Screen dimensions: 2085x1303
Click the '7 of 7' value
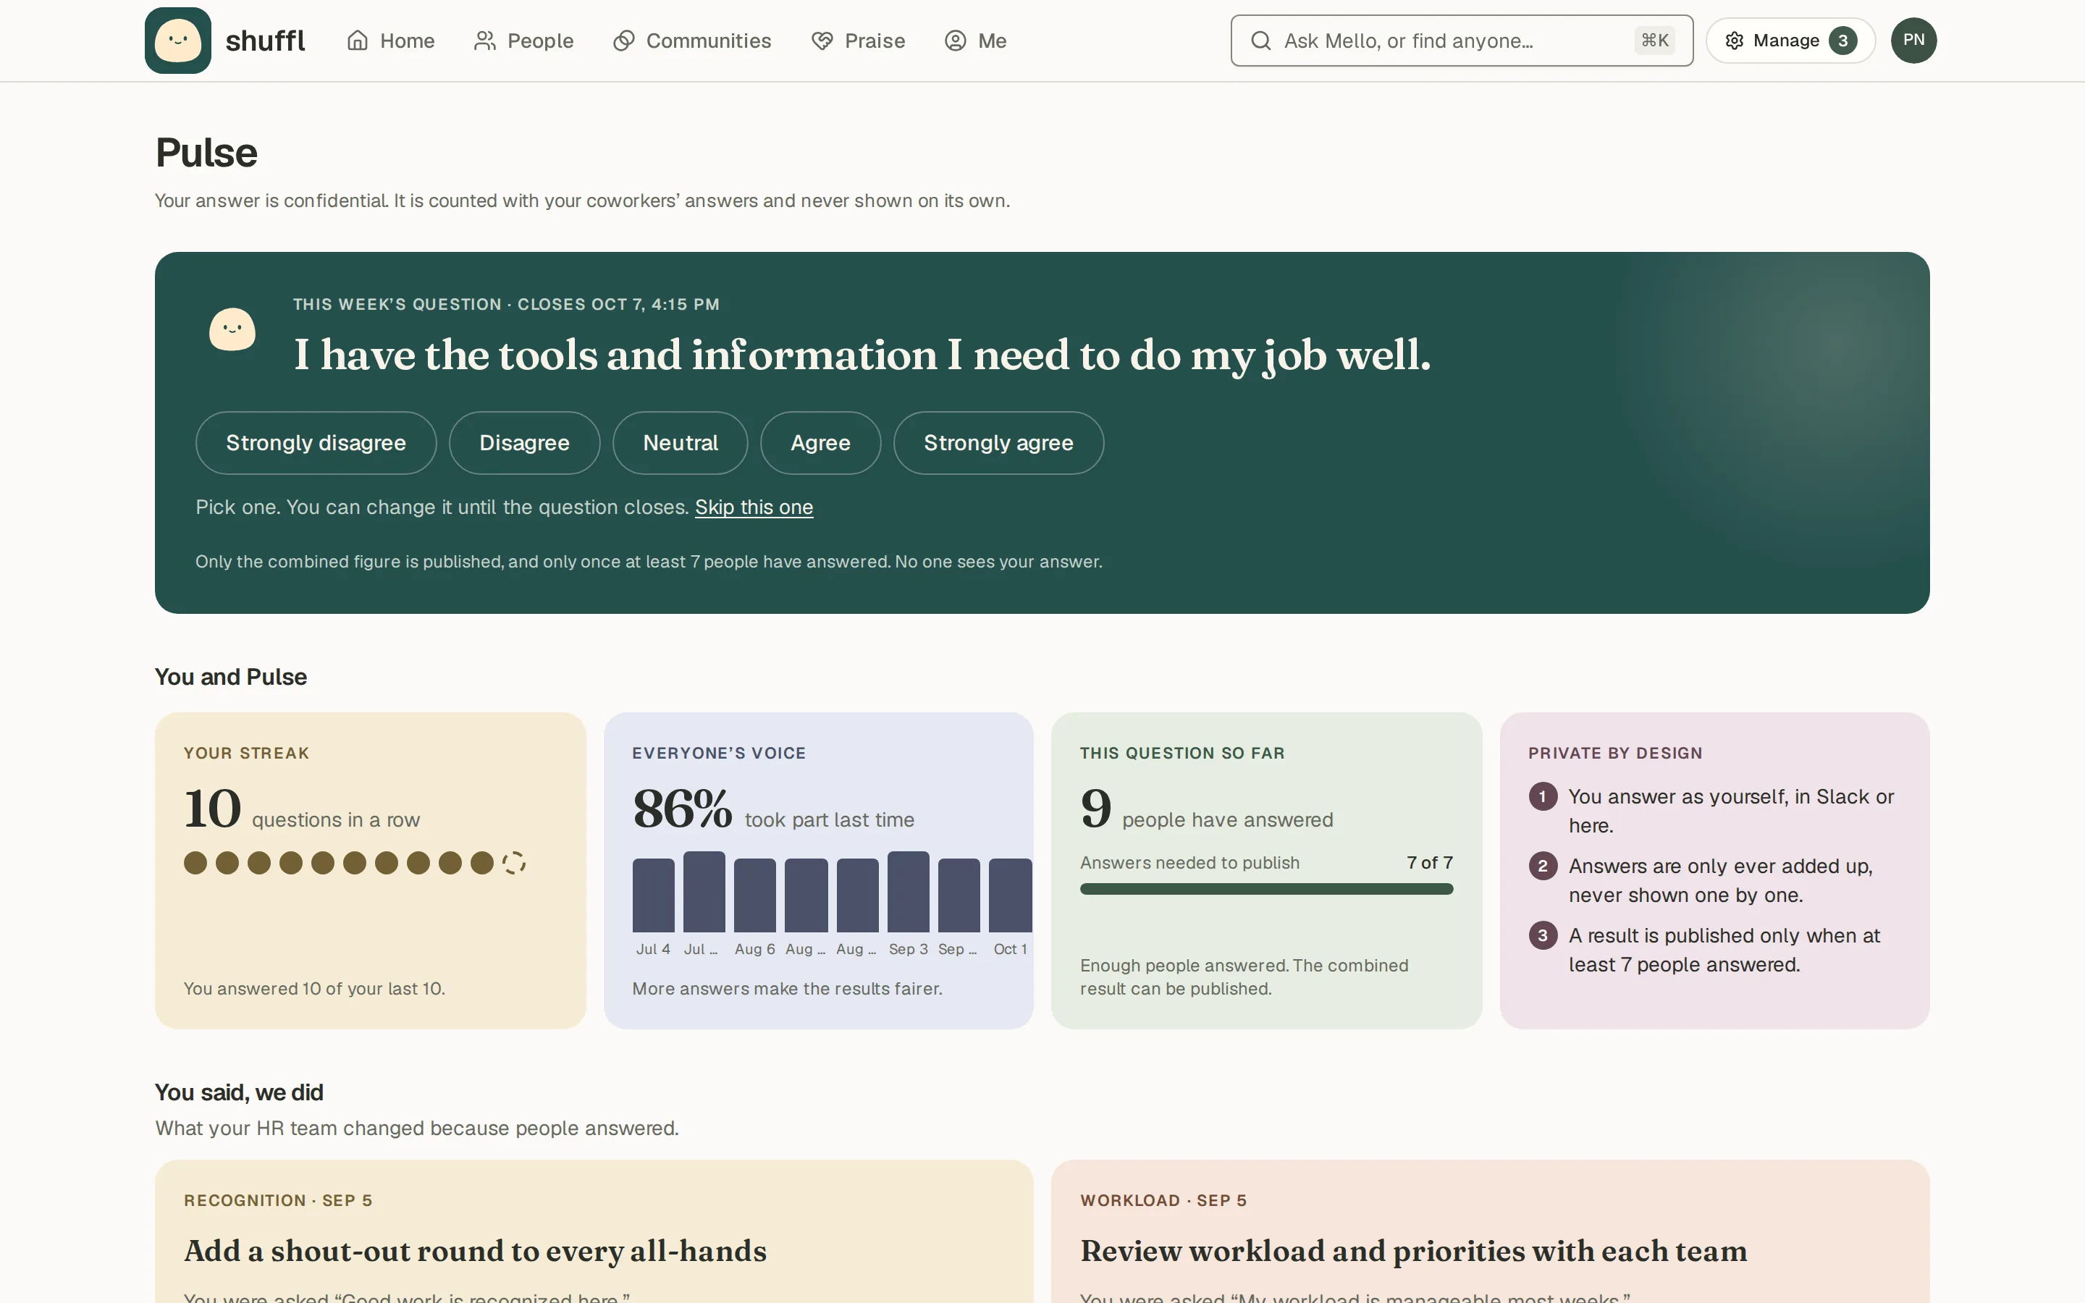pyautogui.click(x=1429, y=863)
